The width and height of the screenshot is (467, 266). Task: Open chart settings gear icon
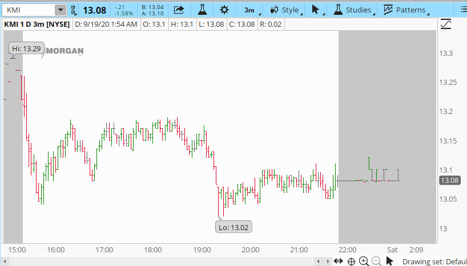point(224,10)
